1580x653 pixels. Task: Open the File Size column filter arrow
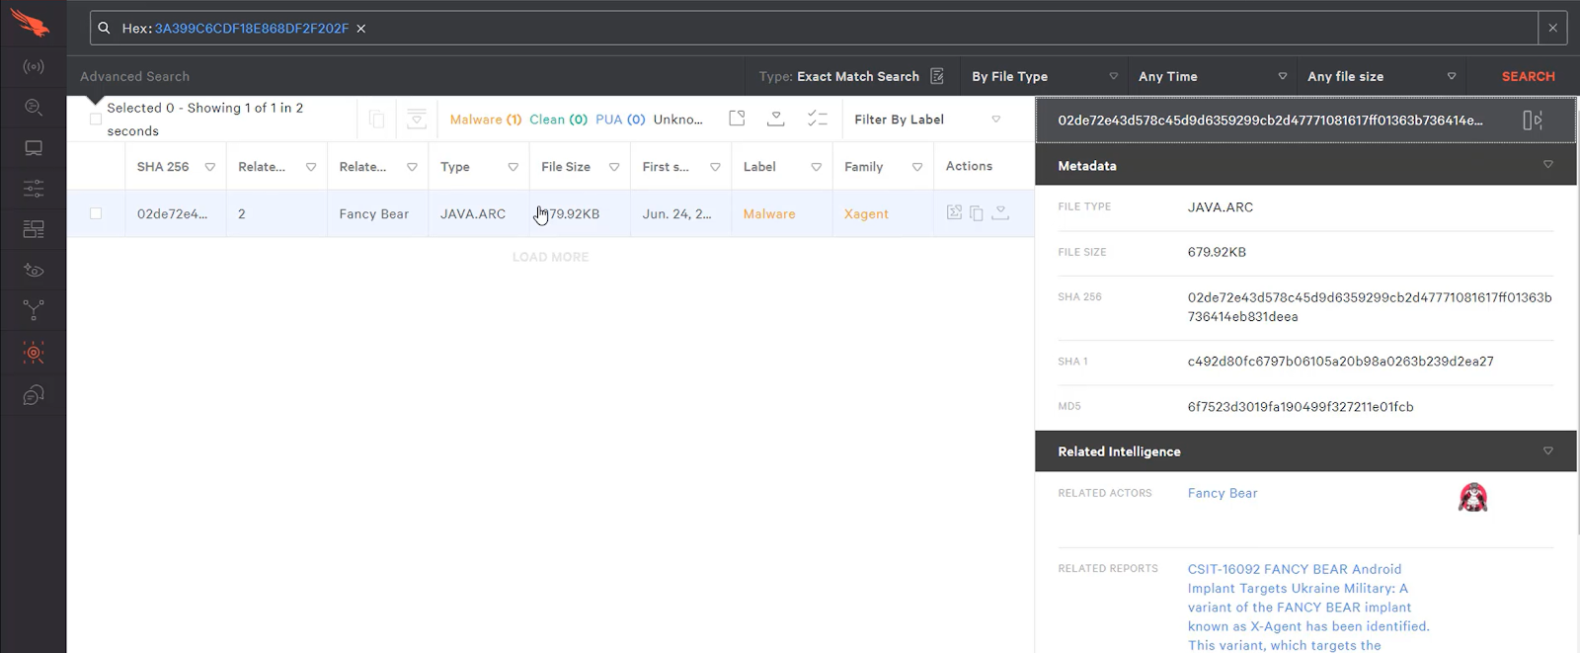(614, 167)
